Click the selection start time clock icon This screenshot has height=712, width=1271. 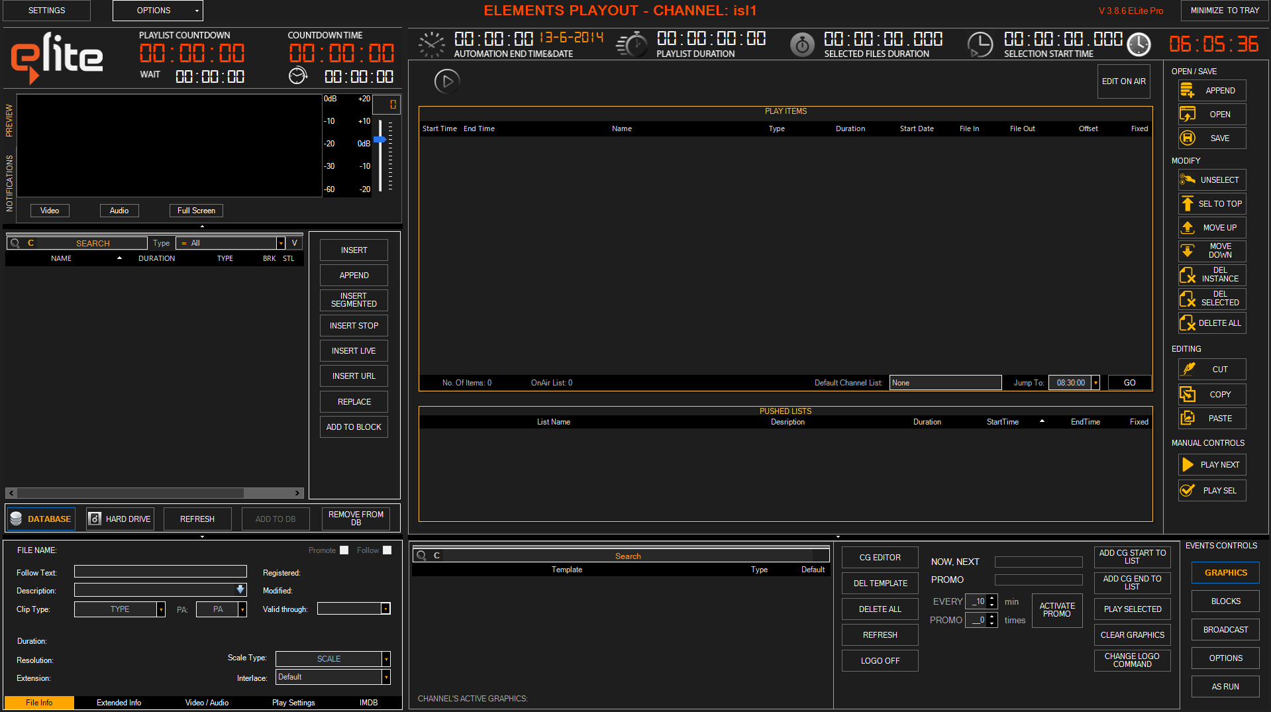point(980,44)
